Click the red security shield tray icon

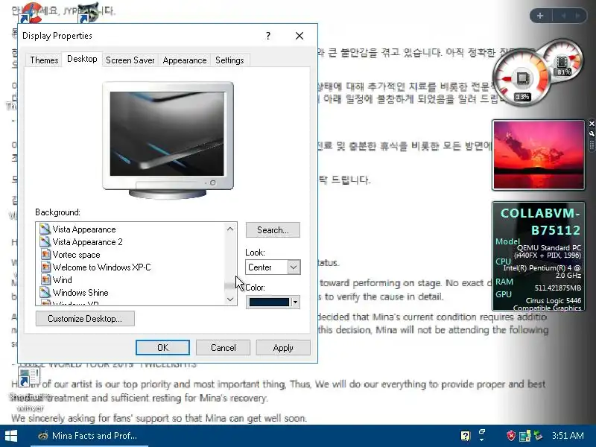(x=511, y=436)
